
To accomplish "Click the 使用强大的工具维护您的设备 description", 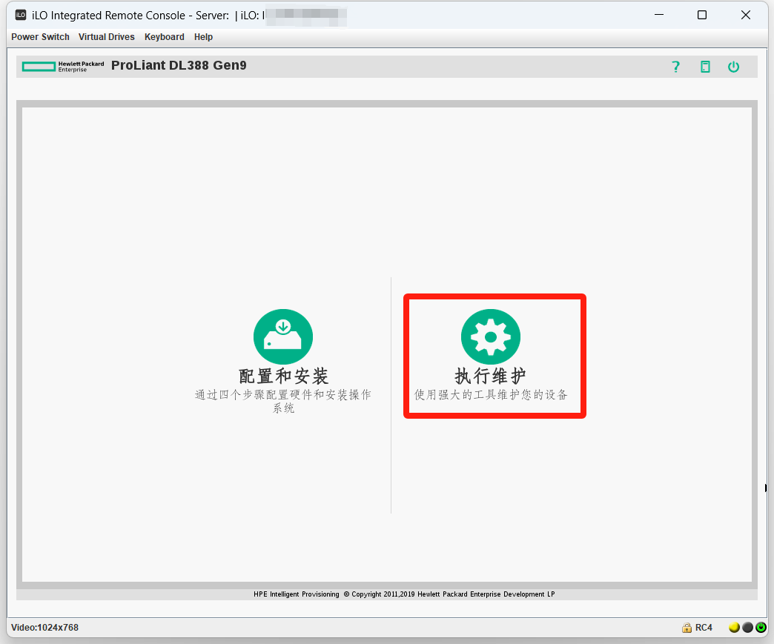I will [491, 395].
